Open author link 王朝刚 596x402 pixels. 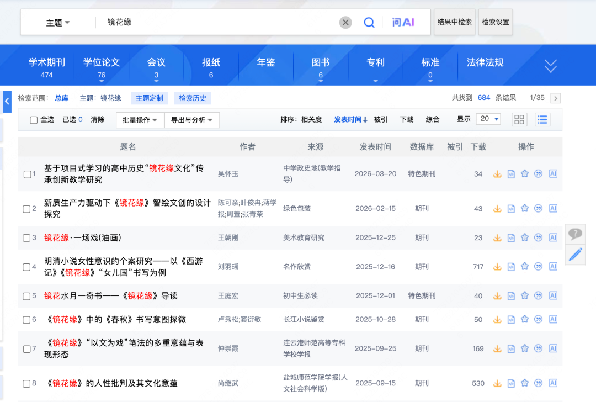(x=228, y=237)
